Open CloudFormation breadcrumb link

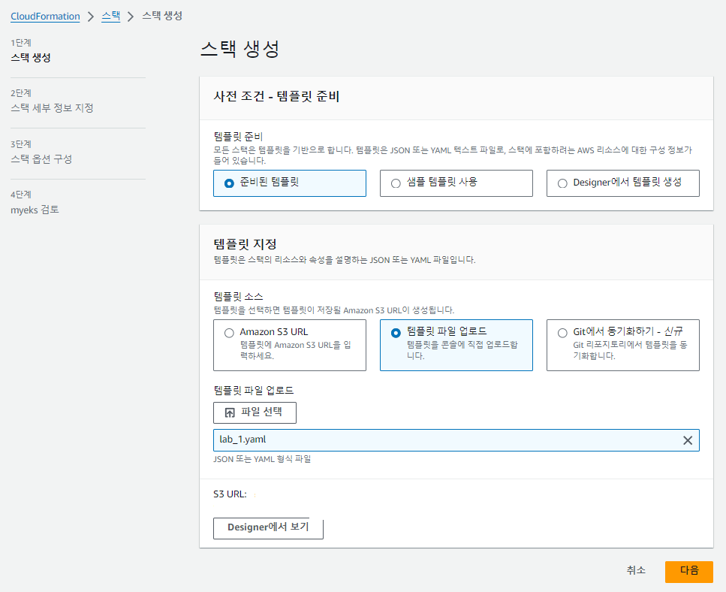point(45,17)
